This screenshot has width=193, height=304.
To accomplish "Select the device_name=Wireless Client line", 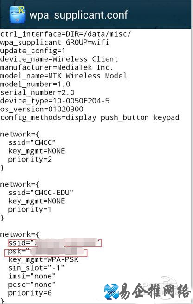I will [59, 59].
